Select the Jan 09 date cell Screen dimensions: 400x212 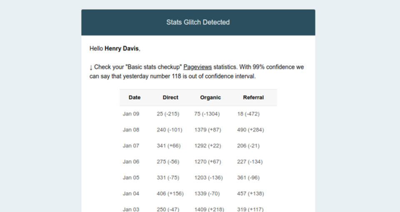(131, 114)
